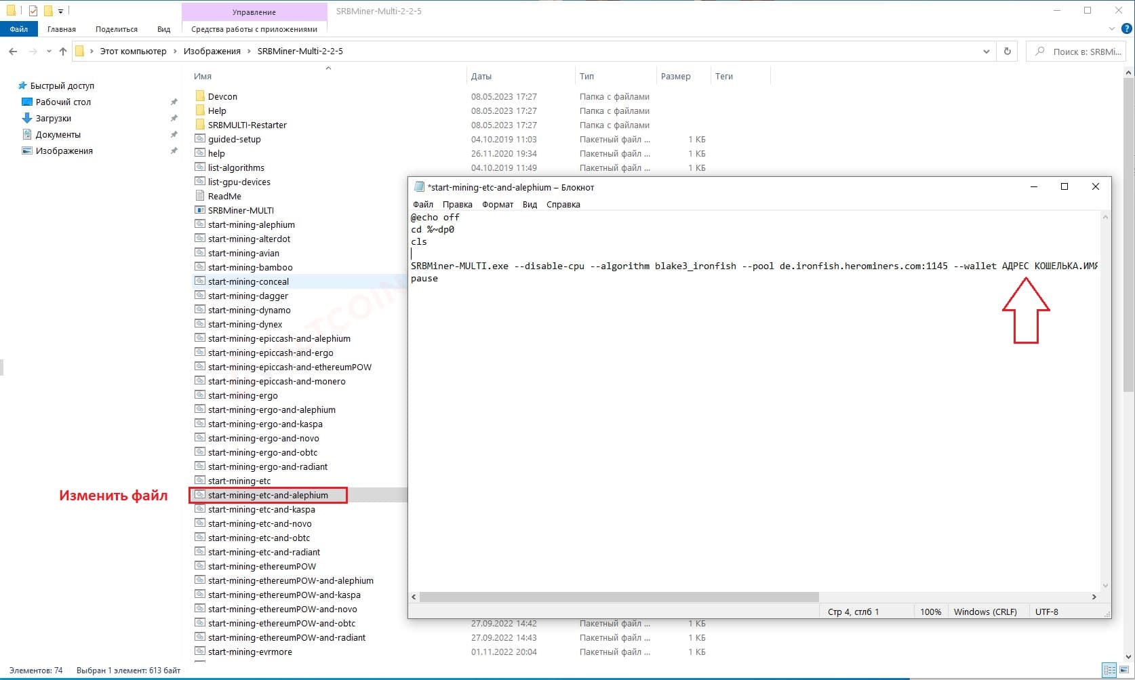Viewport: 1135px width, 680px height.
Task: Switch to large icons view layout
Action: coord(1123,670)
